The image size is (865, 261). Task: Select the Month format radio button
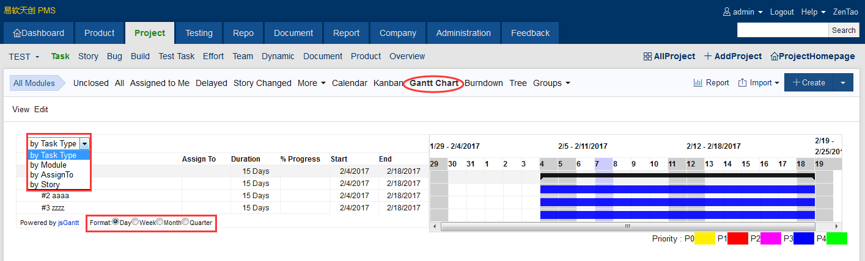click(x=160, y=223)
